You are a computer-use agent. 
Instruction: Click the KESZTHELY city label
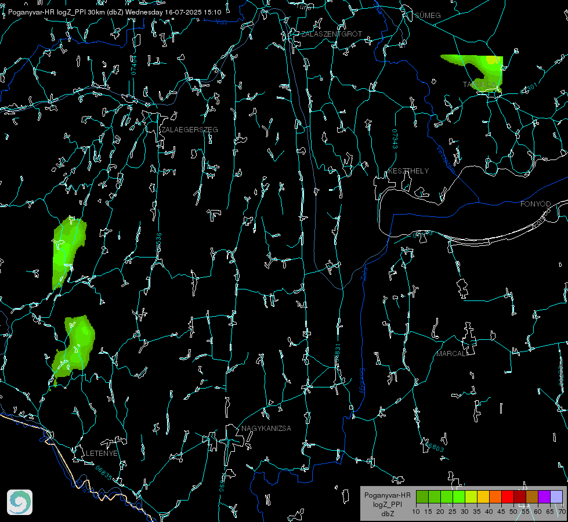[408, 171]
